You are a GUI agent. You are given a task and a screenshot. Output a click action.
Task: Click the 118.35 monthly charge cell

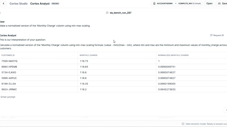pos(117,84)
